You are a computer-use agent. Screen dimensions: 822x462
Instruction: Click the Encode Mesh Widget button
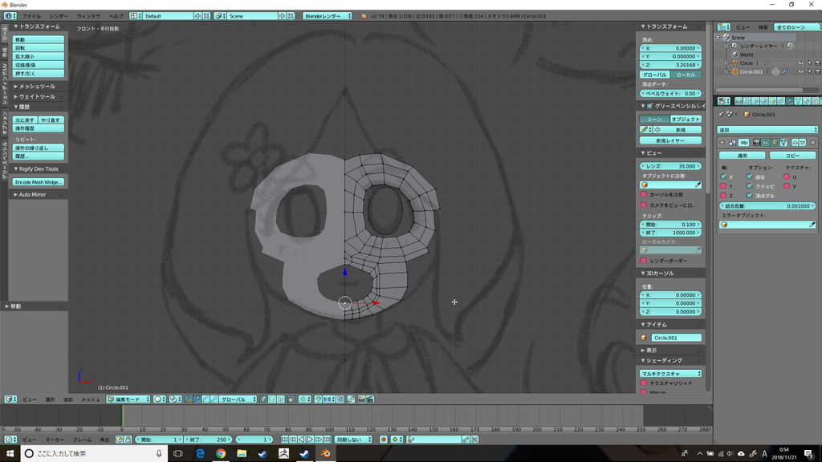39,182
